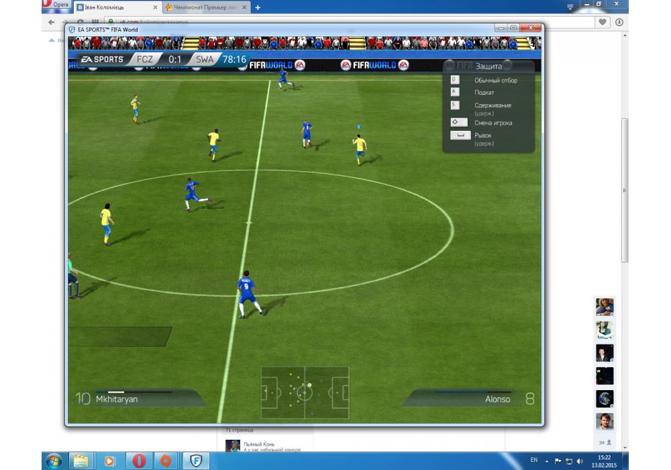
Task: Click the blue number 9 player
Action: click(248, 294)
